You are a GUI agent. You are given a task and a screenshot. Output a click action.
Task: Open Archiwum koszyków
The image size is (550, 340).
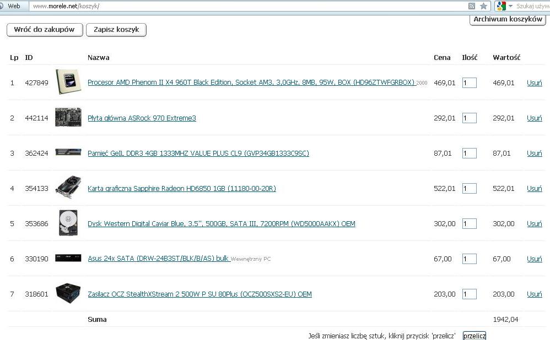508,19
